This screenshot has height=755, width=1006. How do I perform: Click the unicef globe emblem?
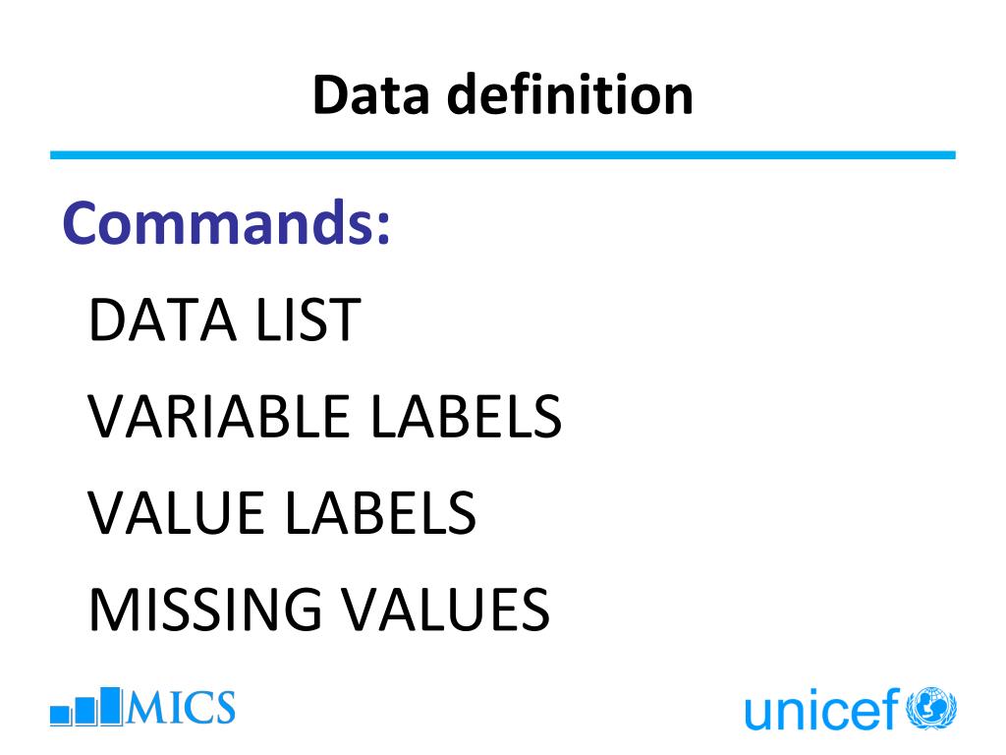point(931,708)
